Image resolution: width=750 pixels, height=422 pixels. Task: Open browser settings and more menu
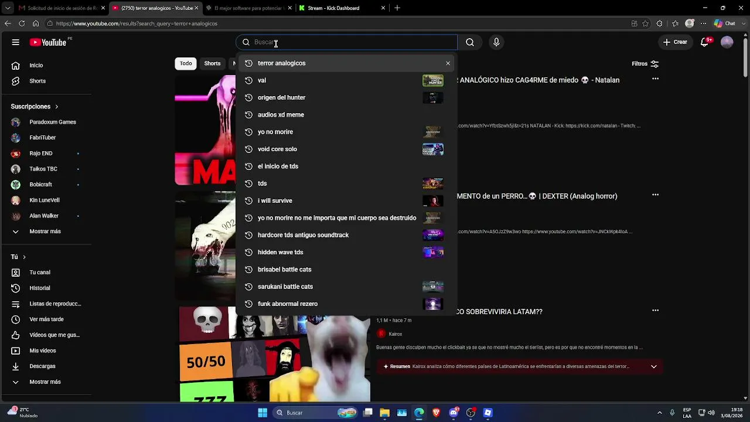(703, 23)
